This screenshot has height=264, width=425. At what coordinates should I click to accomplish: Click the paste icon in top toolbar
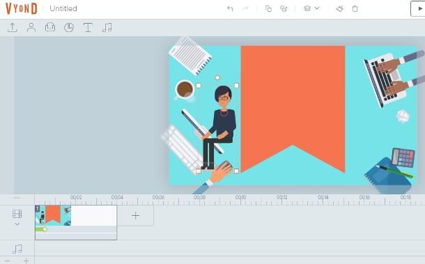(x=284, y=8)
